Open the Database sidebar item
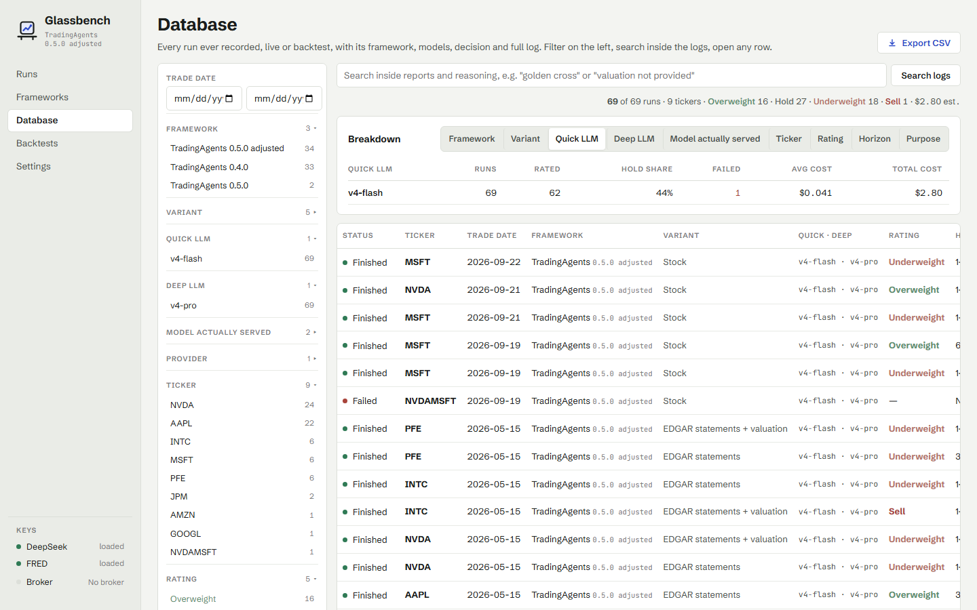 [70, 121]
